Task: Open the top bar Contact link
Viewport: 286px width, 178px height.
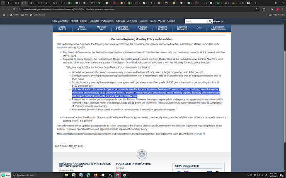Action: pyautogui.click(x=171, y=21)
